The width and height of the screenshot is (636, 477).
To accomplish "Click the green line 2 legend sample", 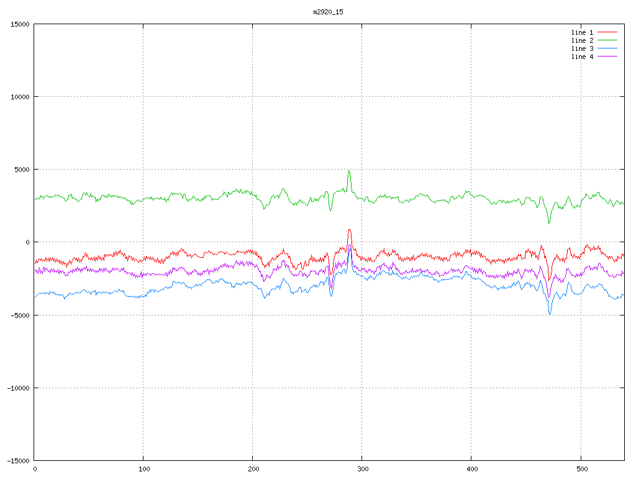I will point(607,40).
